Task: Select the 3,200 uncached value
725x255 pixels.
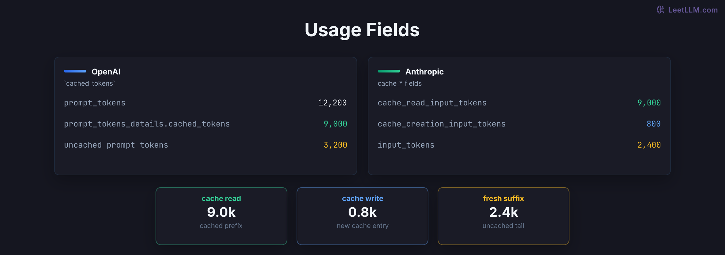Action: [x=335, y=145]
